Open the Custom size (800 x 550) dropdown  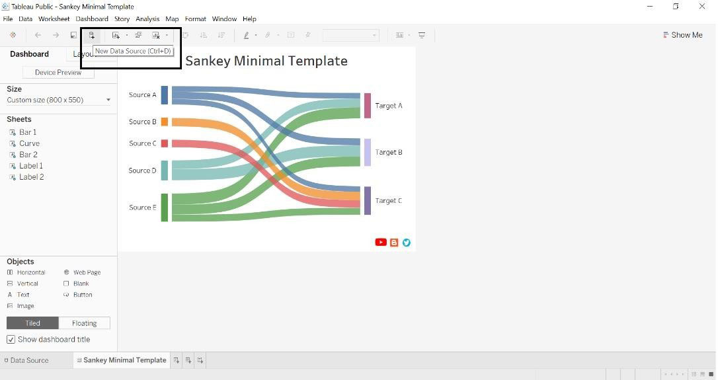59,100
